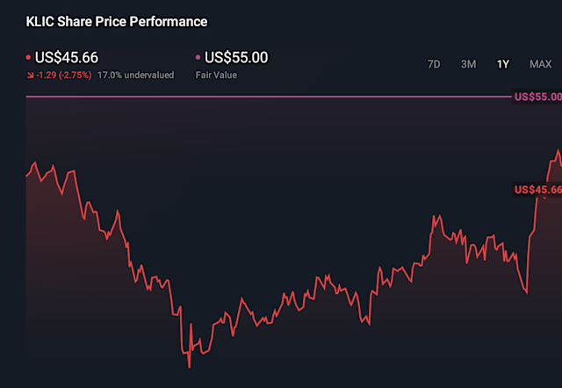The image size is (562, 388).
Task: Click the red down-arrow change icon
Action: pos(29,75)
